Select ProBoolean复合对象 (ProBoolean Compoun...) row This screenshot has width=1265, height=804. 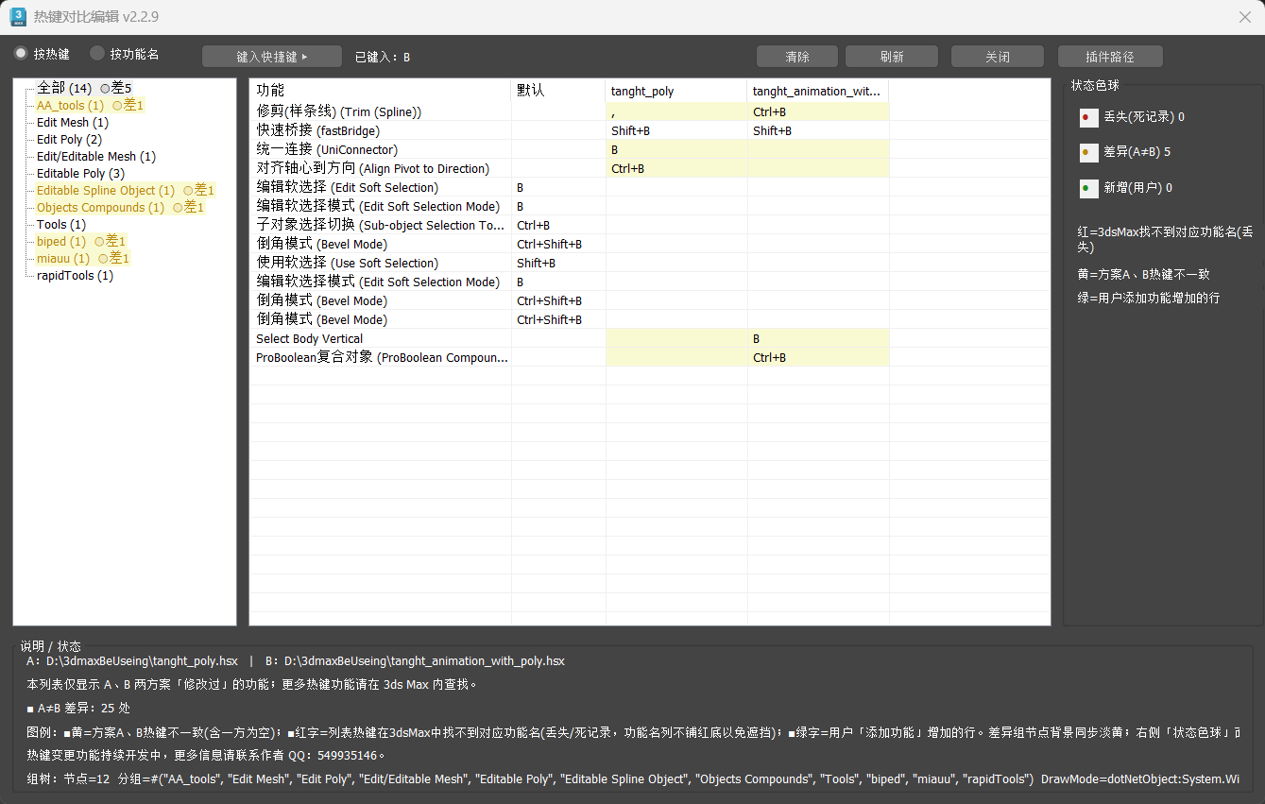570,357
